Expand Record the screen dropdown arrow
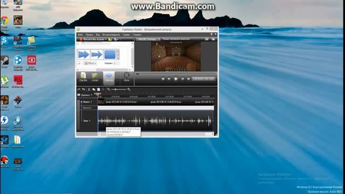This screenshot has height=194, width=345. (x=106, y=39)
